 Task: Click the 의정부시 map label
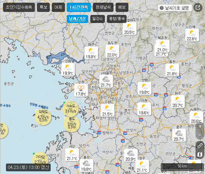[113, 66]
